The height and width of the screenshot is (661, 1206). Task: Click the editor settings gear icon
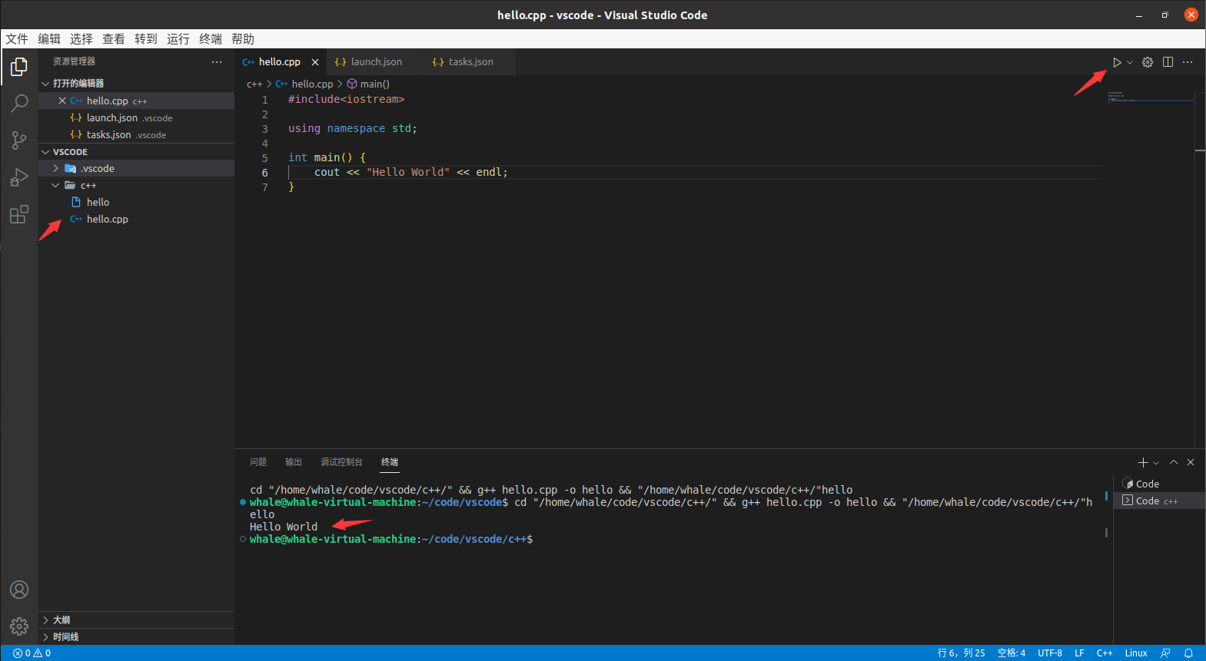click(x=1148, y=62)
